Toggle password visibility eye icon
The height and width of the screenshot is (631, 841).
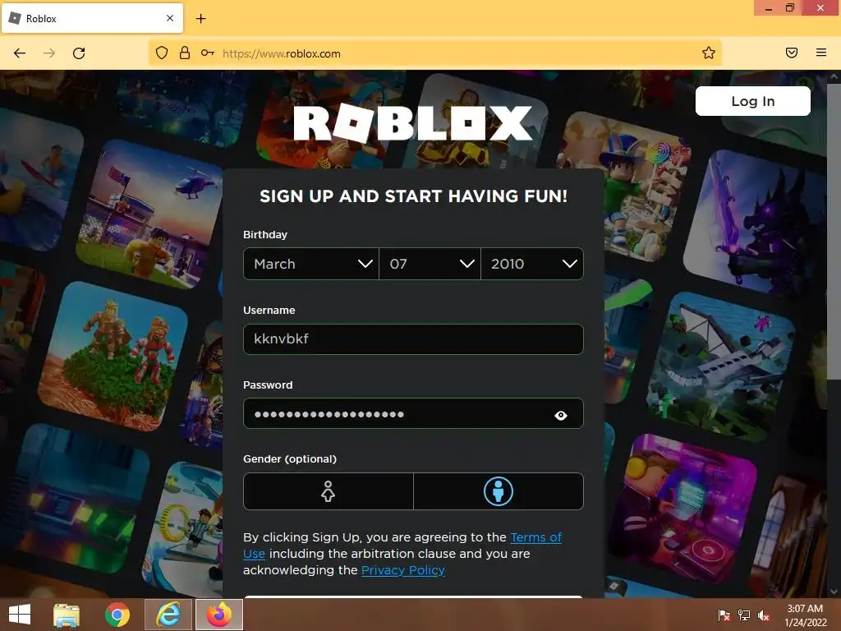tap(560, 415)
